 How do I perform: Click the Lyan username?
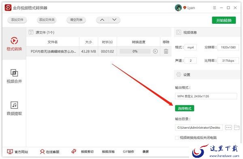point(191,8)
